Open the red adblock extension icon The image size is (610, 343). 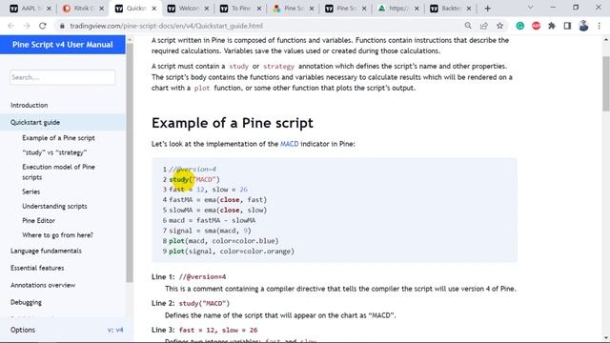536,26
